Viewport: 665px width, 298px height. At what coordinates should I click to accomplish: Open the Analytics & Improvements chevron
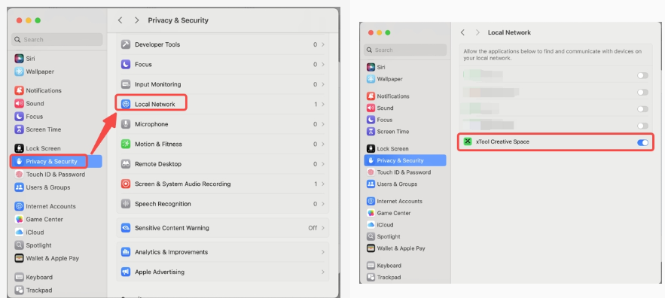point(323,252)
